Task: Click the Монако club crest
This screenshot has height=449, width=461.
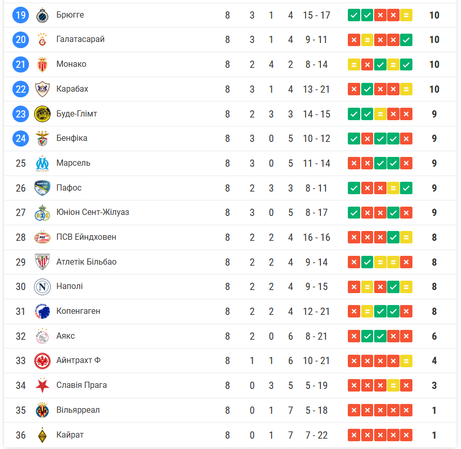Action: [42, 64]
